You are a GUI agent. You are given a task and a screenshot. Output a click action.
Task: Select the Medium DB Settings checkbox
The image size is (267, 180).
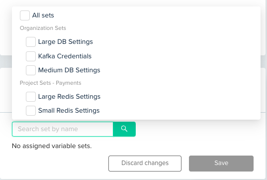(x=31, y=70)
